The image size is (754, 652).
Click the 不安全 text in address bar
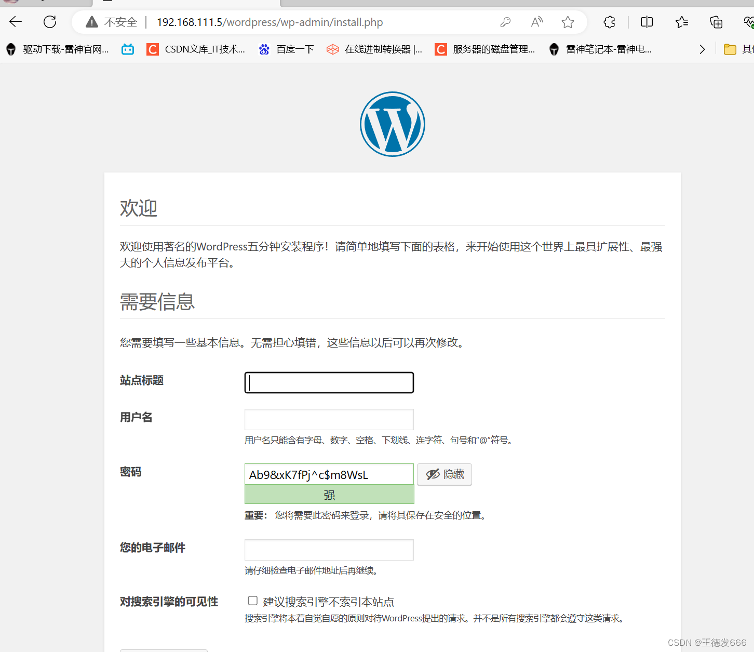pyautogui.click(x=121, y=22)
